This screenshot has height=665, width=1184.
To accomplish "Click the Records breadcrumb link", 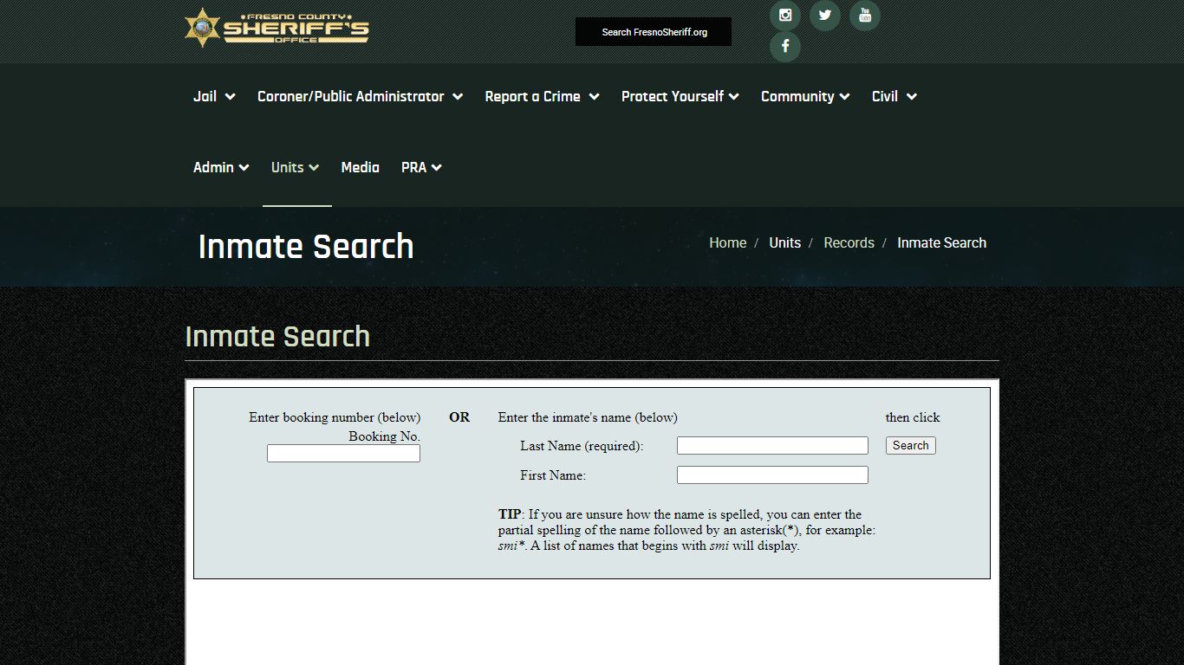I will (849, 243).
